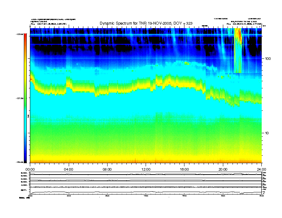Click the 24:00 time axis label

coord(261,170)
